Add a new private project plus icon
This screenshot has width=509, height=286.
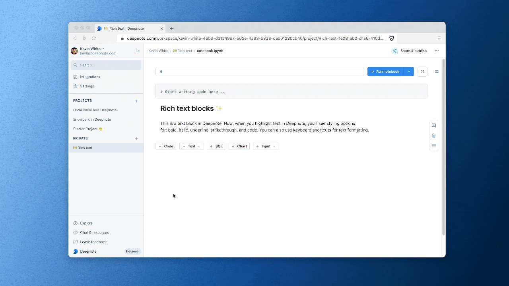(x=136, y=139)
